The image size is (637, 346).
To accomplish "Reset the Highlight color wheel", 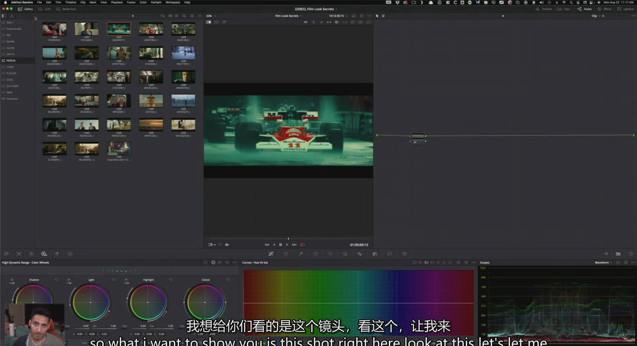I will click(x=171, y=280).
